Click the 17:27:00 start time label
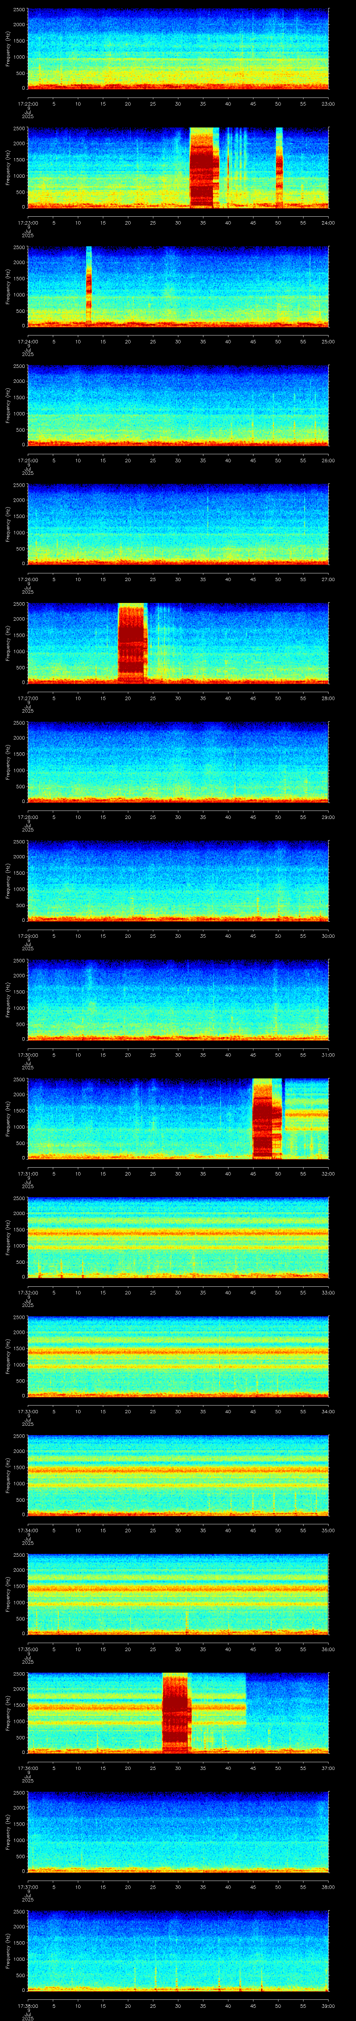356x2021 pixels. (x=27, y=698)
